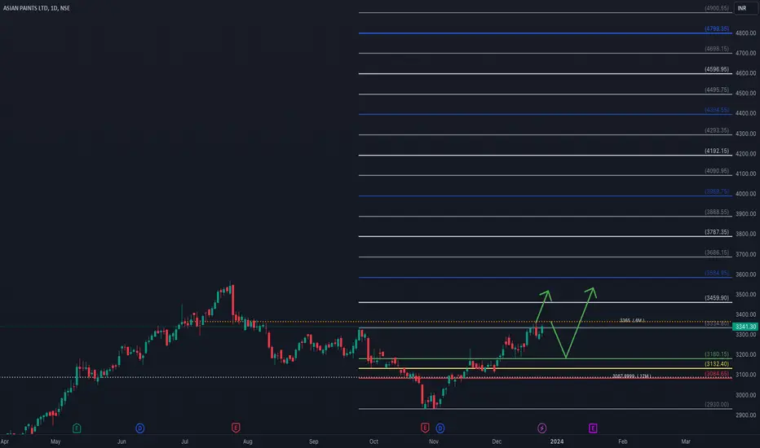The width and height of the screenshot is (760, 448).
Task: Click the 4500.00 price axis value
Action: tap(745, 94)
